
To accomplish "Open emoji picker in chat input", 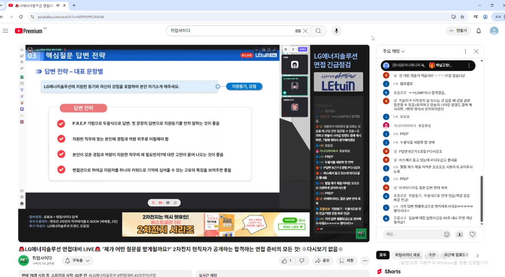I will coord(447,235).
